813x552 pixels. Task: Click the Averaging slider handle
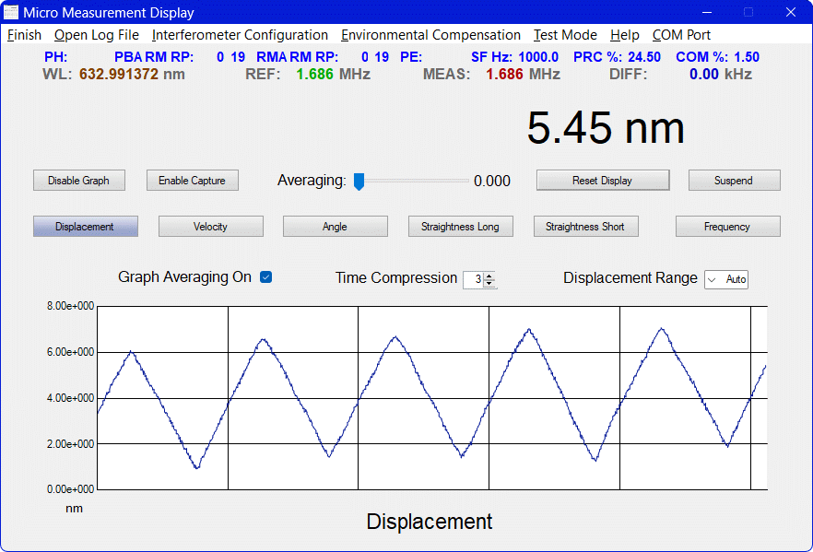(x=359, y=182)
